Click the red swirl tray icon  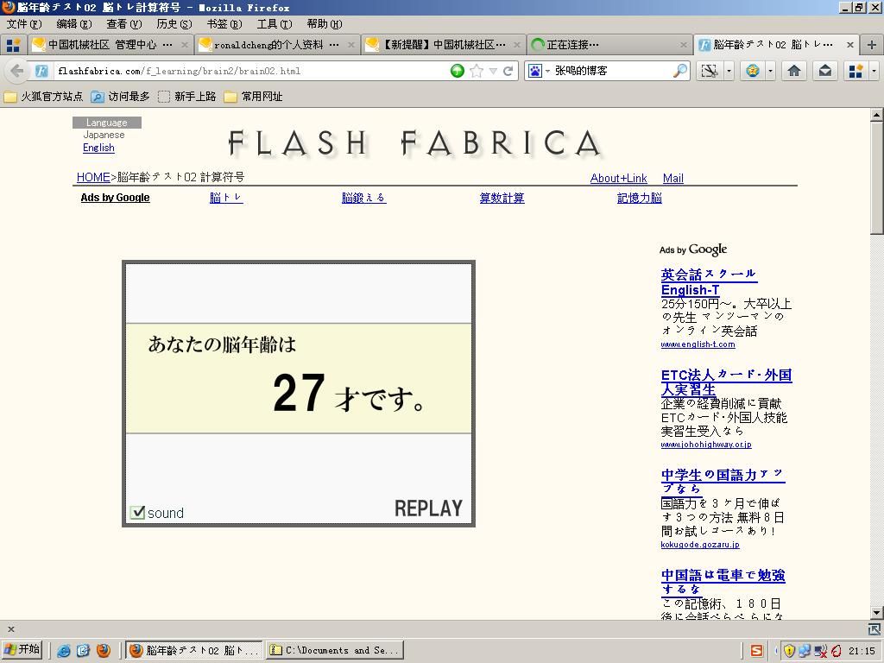[836, 651]
